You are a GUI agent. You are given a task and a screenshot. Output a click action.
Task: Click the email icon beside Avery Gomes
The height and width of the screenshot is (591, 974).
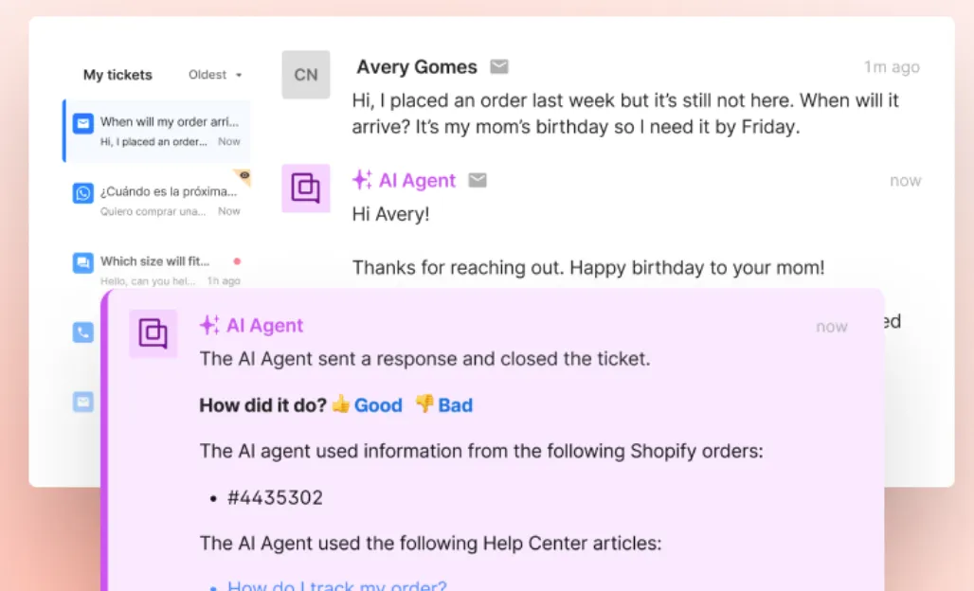click(x=499, y=66)
